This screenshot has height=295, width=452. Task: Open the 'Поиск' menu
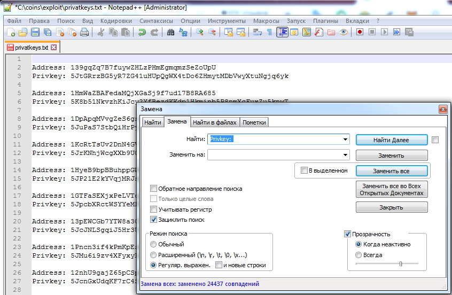point(66,21)
